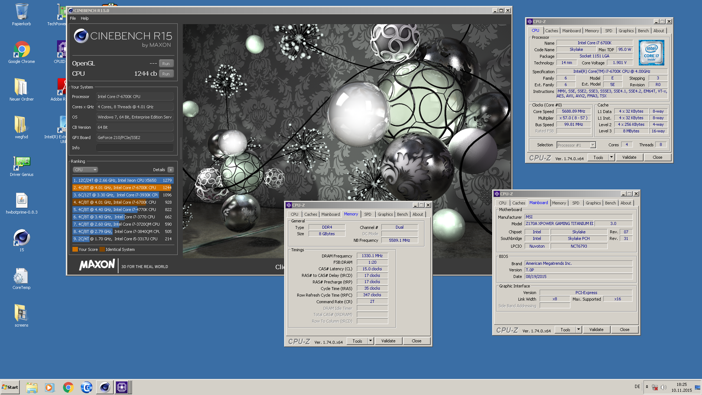
Task: Expand Tools dropdown arrow in Mainboard window
Action: point(578,330)
